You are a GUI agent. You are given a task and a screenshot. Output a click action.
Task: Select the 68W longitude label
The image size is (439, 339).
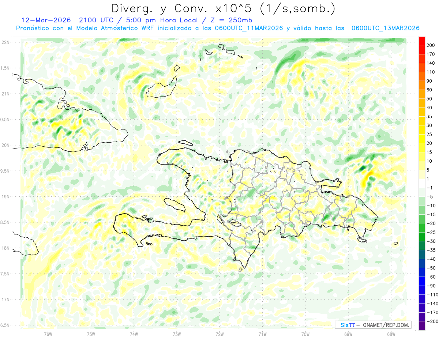[391, 334]
